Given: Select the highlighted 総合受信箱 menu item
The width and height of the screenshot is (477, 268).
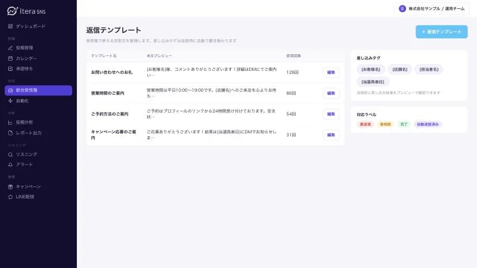Looking at the screenshot, I should point(38,91).
